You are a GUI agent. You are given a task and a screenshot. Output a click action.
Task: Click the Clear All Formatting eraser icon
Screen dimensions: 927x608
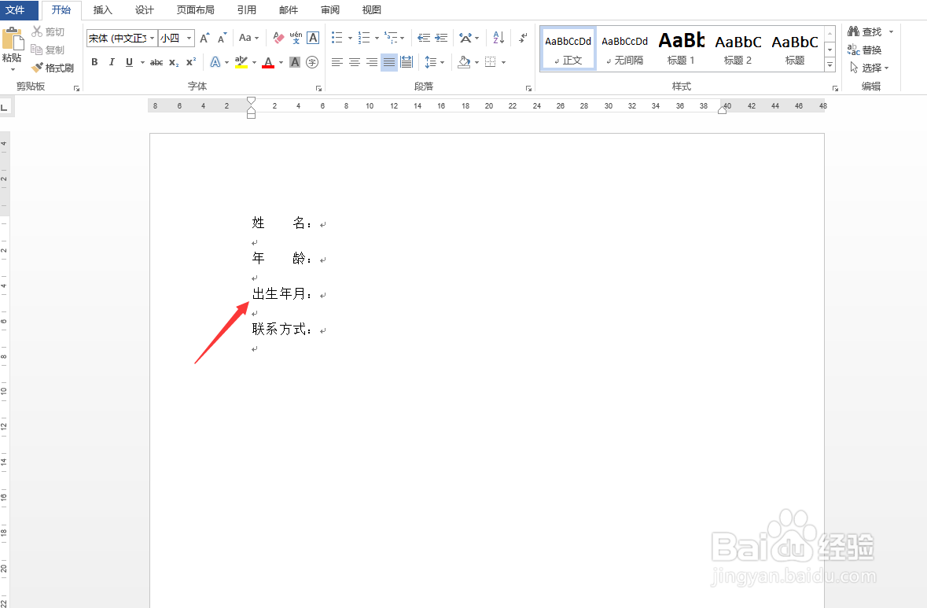pos(277,37)
